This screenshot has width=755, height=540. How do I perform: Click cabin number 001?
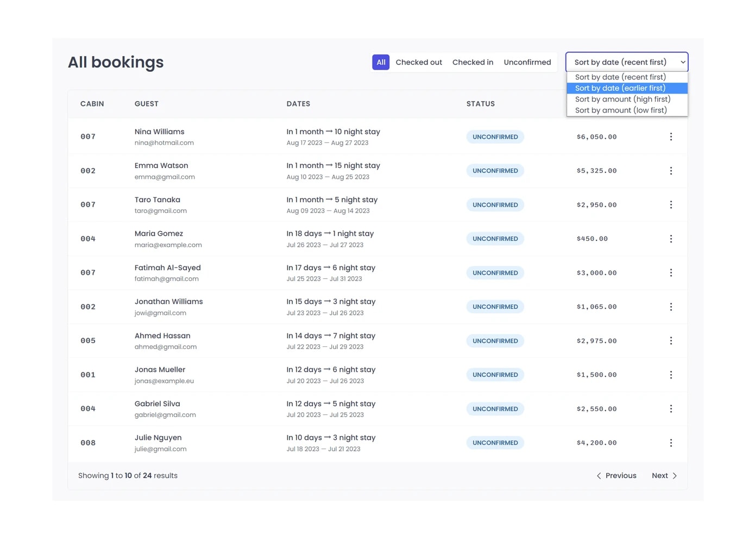pyautogui.click(x=88, y=375)
